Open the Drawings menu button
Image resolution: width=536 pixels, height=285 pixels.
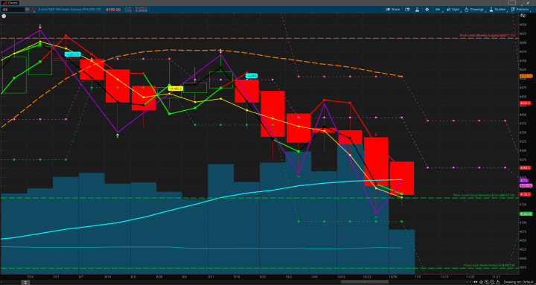[475, 9]
